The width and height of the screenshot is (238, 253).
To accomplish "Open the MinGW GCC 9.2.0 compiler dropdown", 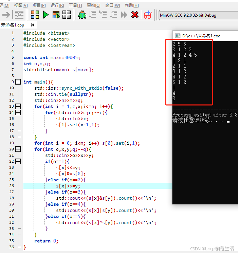I will coord(199,15).
